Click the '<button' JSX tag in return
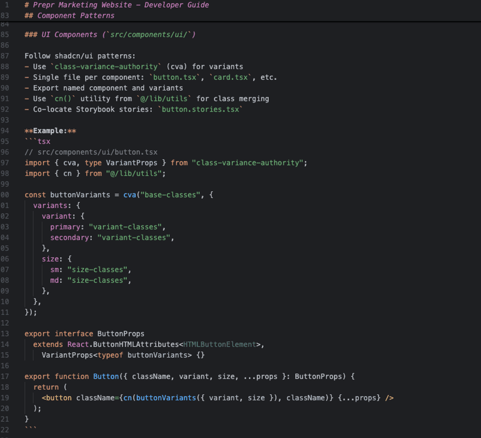The image size is (481, 438). point(57,398)
